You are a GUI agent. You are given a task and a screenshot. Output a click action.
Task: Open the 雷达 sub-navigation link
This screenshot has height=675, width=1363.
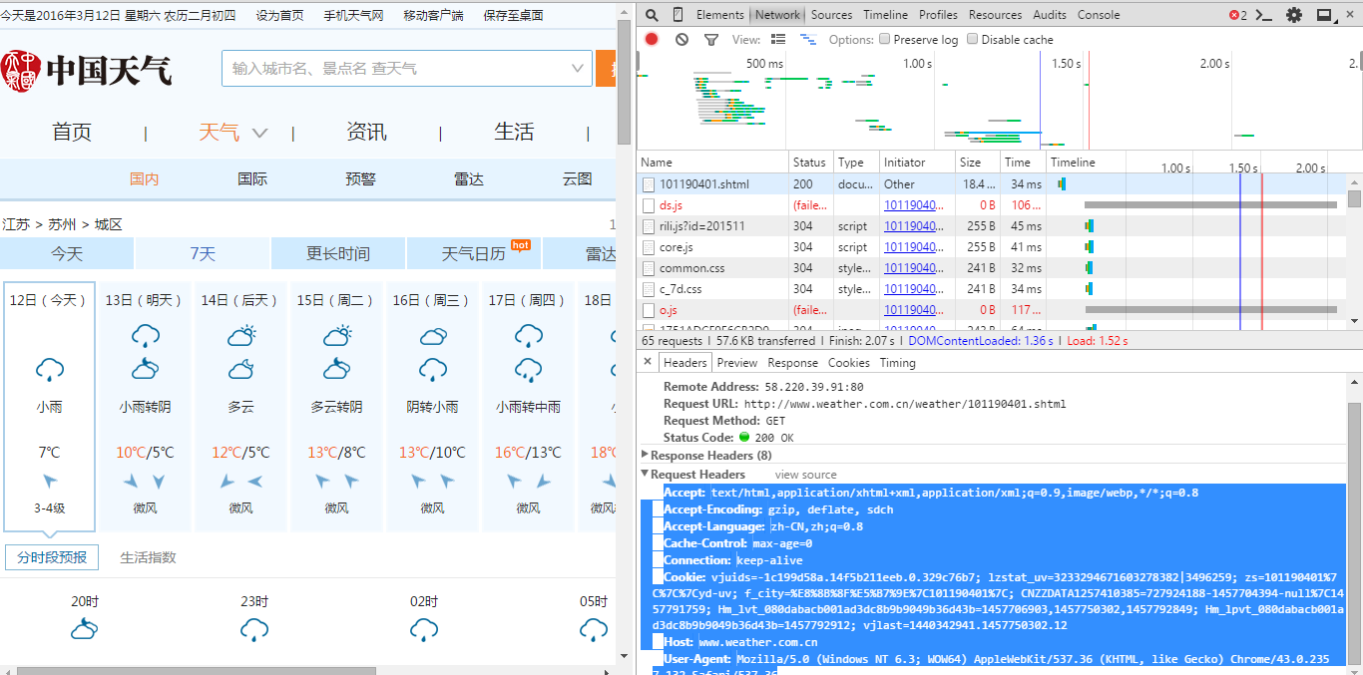click(469, 179)
